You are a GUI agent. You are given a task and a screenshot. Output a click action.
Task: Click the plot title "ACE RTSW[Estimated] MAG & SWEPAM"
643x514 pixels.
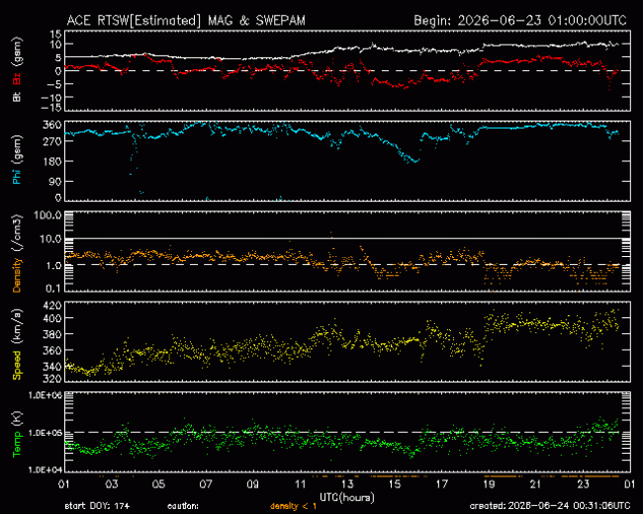coord(186,21)
